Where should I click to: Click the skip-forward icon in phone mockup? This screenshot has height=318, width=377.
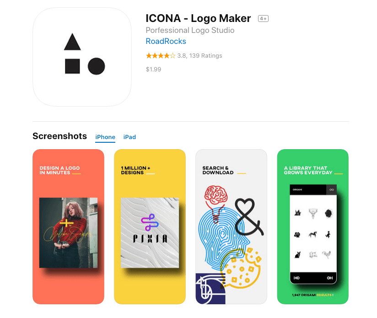(x=330, y=278)
